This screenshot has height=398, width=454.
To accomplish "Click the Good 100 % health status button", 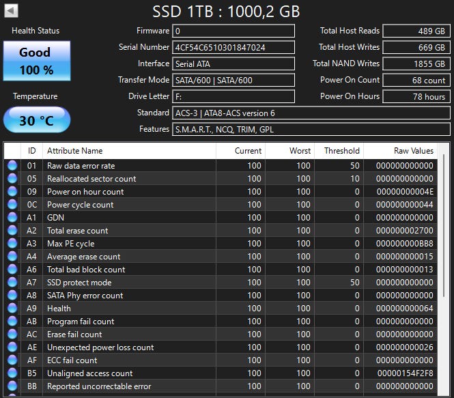I will 36,61.
